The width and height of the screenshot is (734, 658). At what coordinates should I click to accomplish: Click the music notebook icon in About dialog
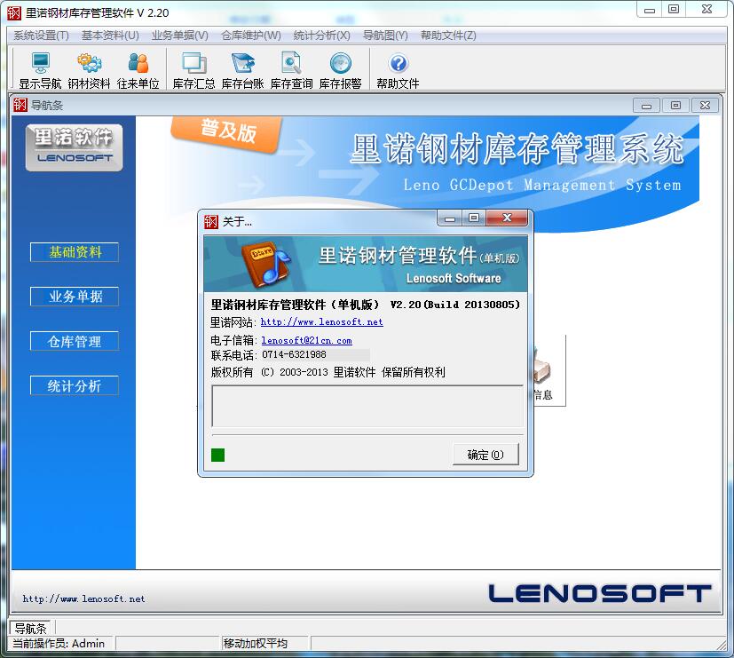265,264
